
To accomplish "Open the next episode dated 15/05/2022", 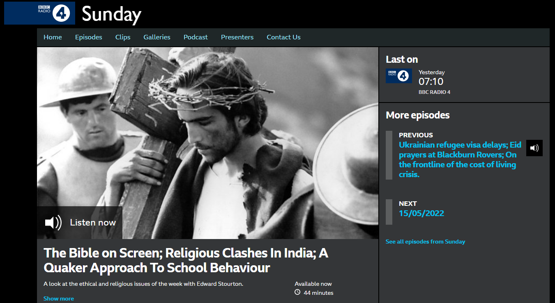I will [x=421, y=213].
